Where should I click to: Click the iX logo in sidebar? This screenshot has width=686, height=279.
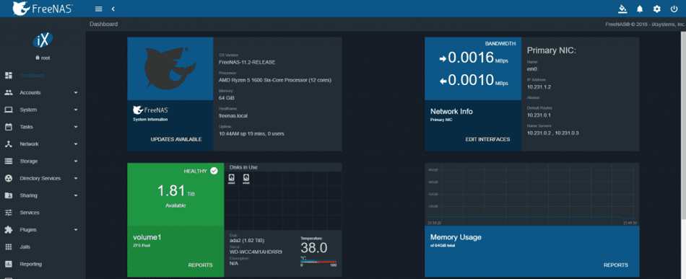(x=43, y=40)
